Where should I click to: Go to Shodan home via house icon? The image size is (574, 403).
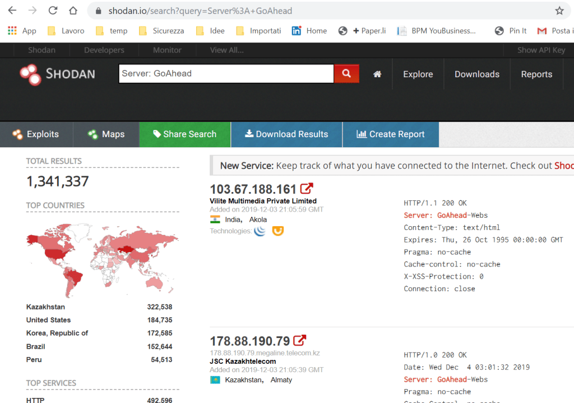coord(377,74)
